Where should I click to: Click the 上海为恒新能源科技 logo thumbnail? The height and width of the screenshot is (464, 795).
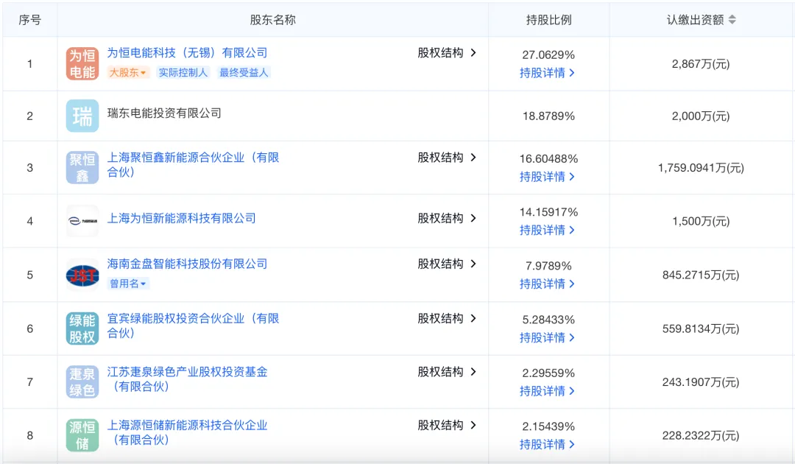pyautogui.click(x=82, y=221)
